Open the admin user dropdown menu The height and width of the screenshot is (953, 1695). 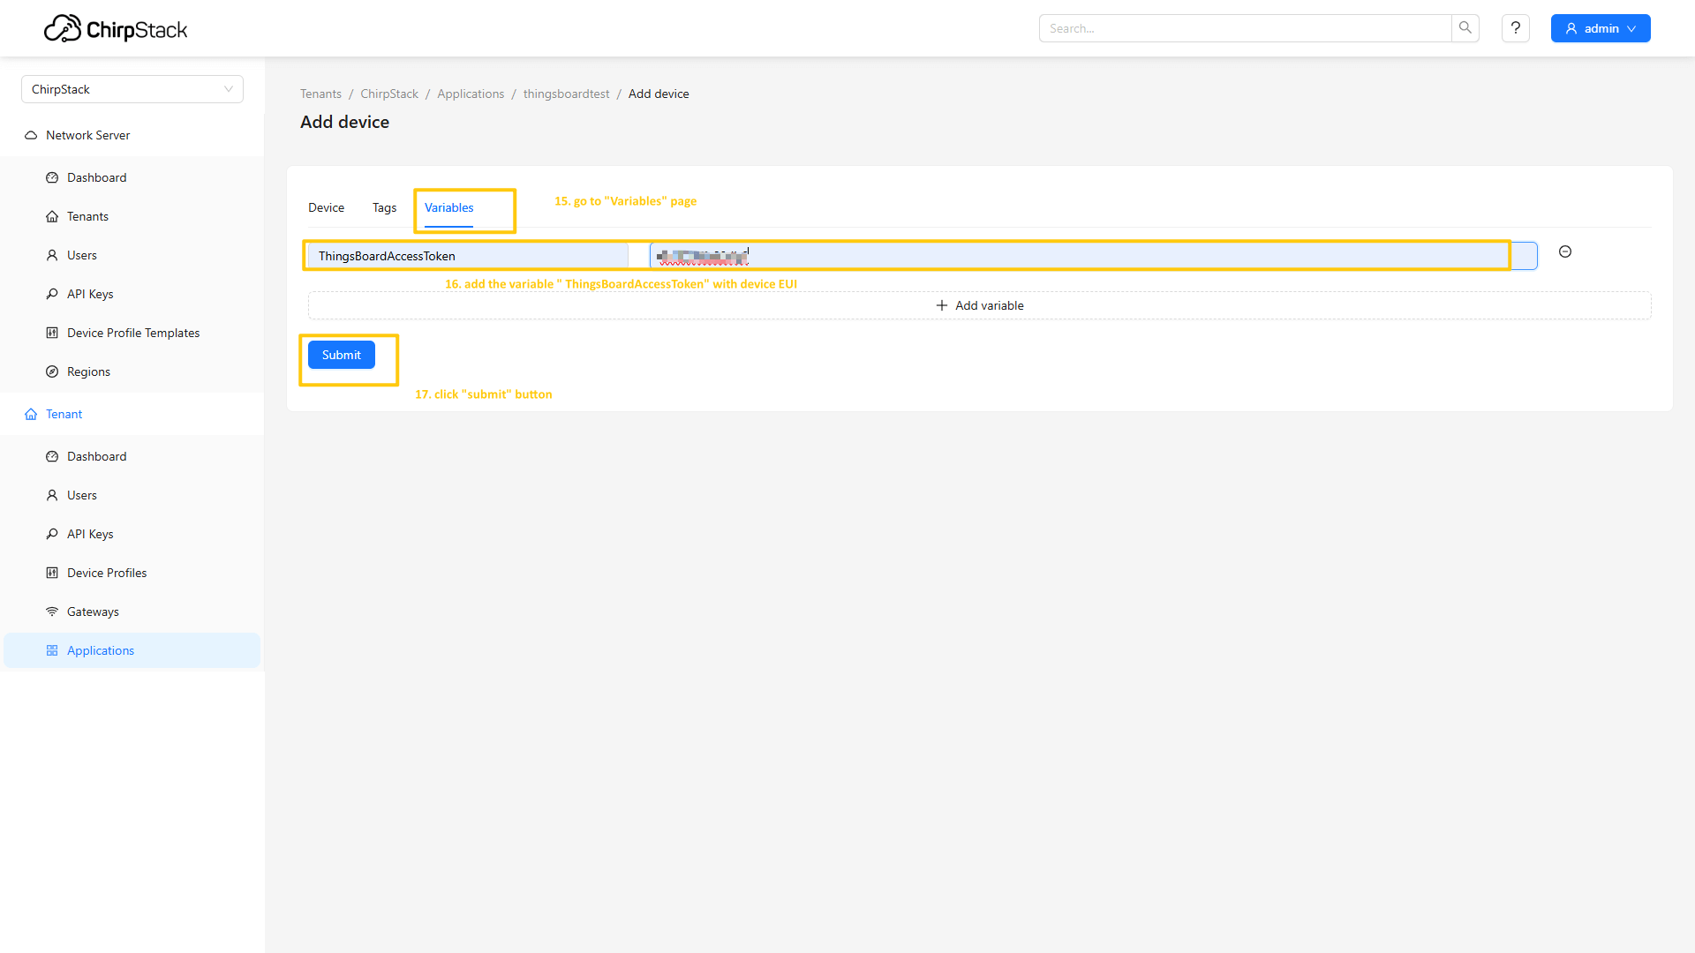coord(1600,28)
